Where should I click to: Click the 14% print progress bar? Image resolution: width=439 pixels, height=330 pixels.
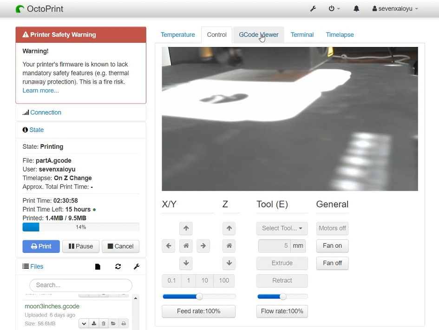(x=81, y=227)
